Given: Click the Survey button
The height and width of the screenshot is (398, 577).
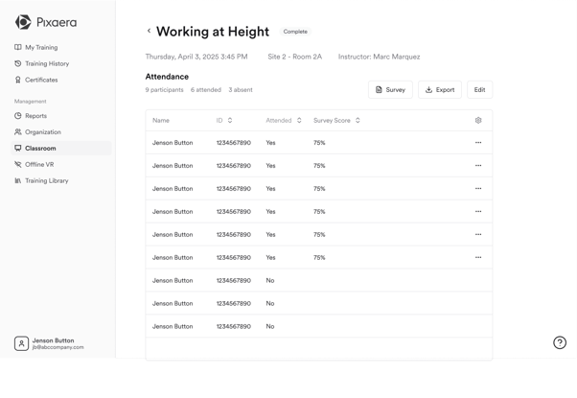Looking at the screenshot, I should pos(390,90).
